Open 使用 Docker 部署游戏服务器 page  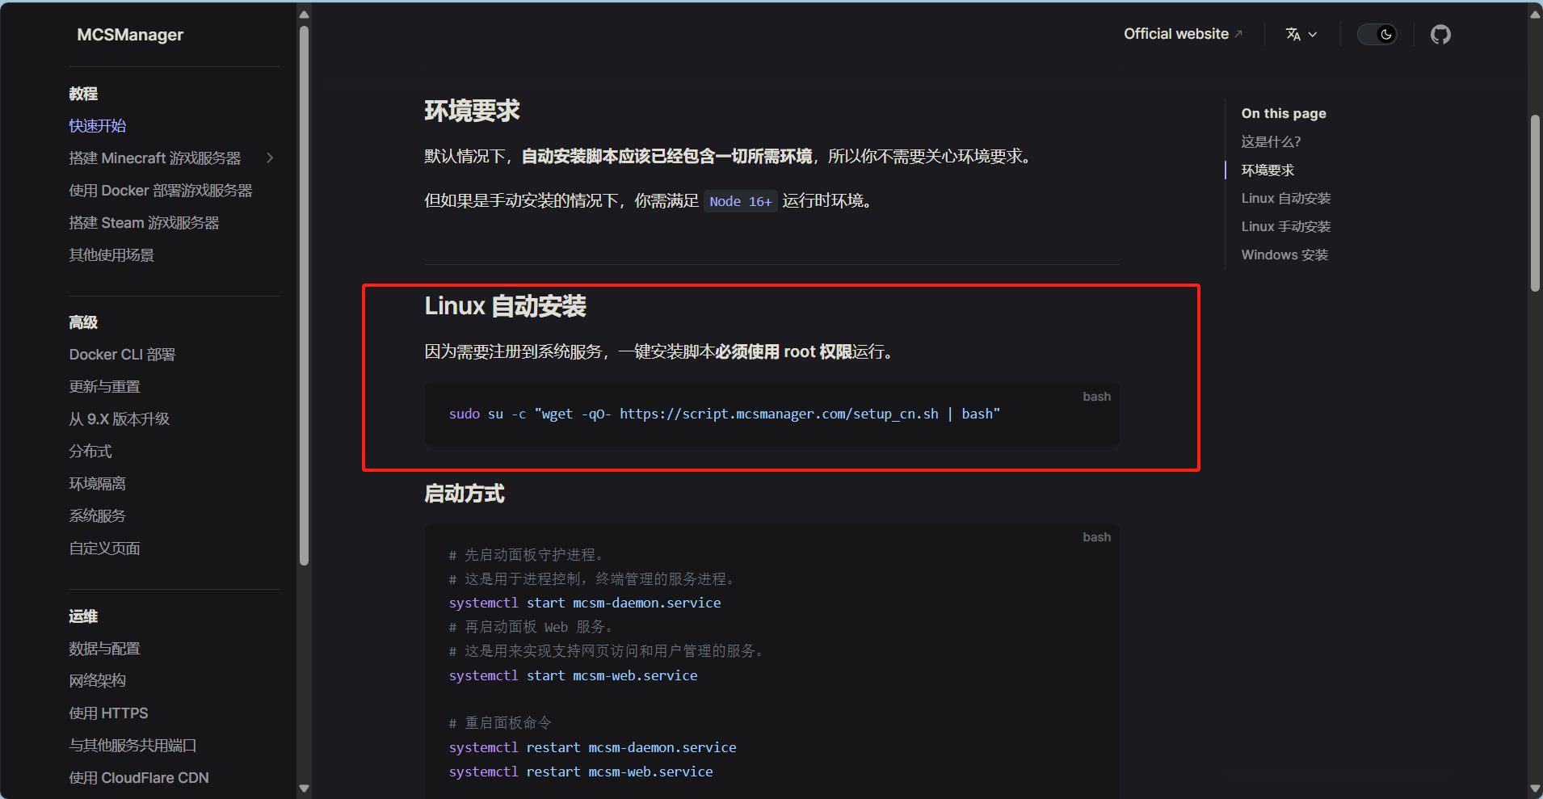(x=161, y=191)
